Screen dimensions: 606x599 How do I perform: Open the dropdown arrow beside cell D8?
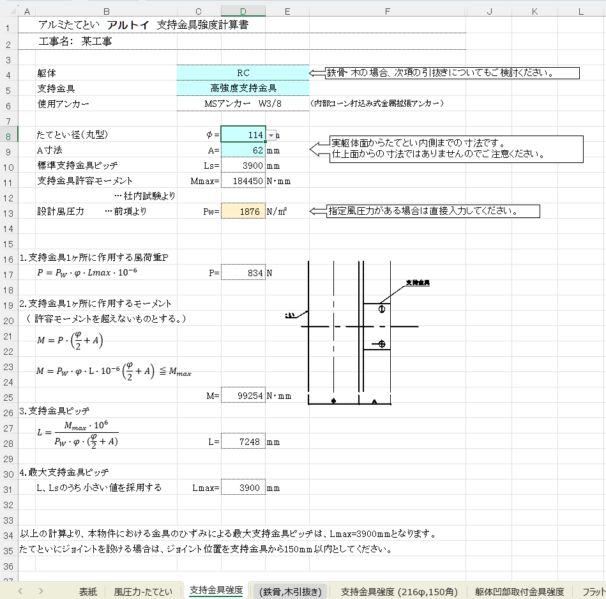pyautogui.click(x=271, y=135)
